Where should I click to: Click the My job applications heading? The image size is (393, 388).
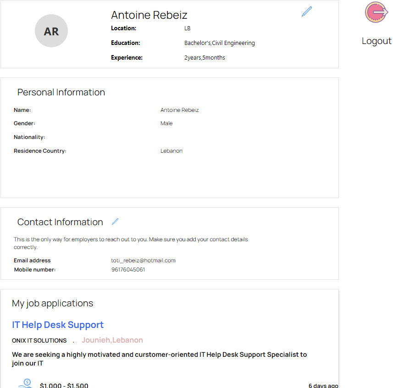[52, 303]
